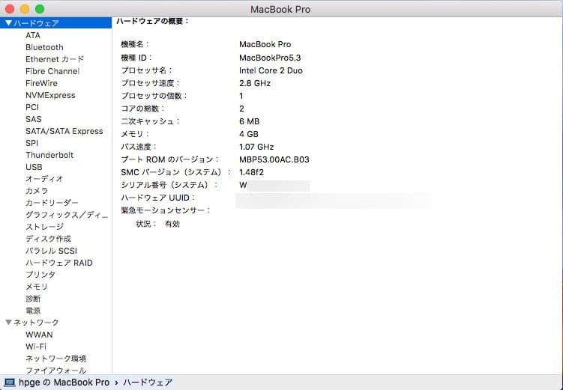
Task: Select USB in the hardware list
Action: tap(34, 167)
